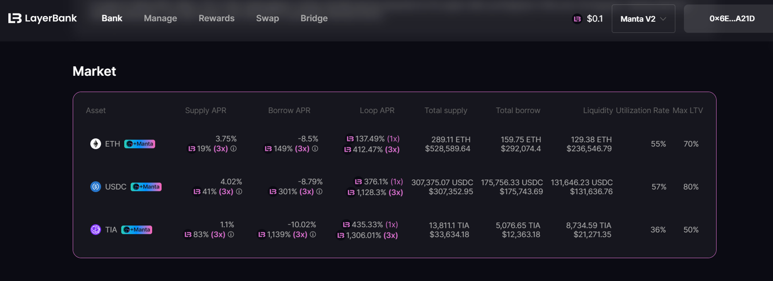Click info icon beside ETH supply 19% (3x)
The height and width of the screenshot is (281, 773).
click(x=233, y=149)
